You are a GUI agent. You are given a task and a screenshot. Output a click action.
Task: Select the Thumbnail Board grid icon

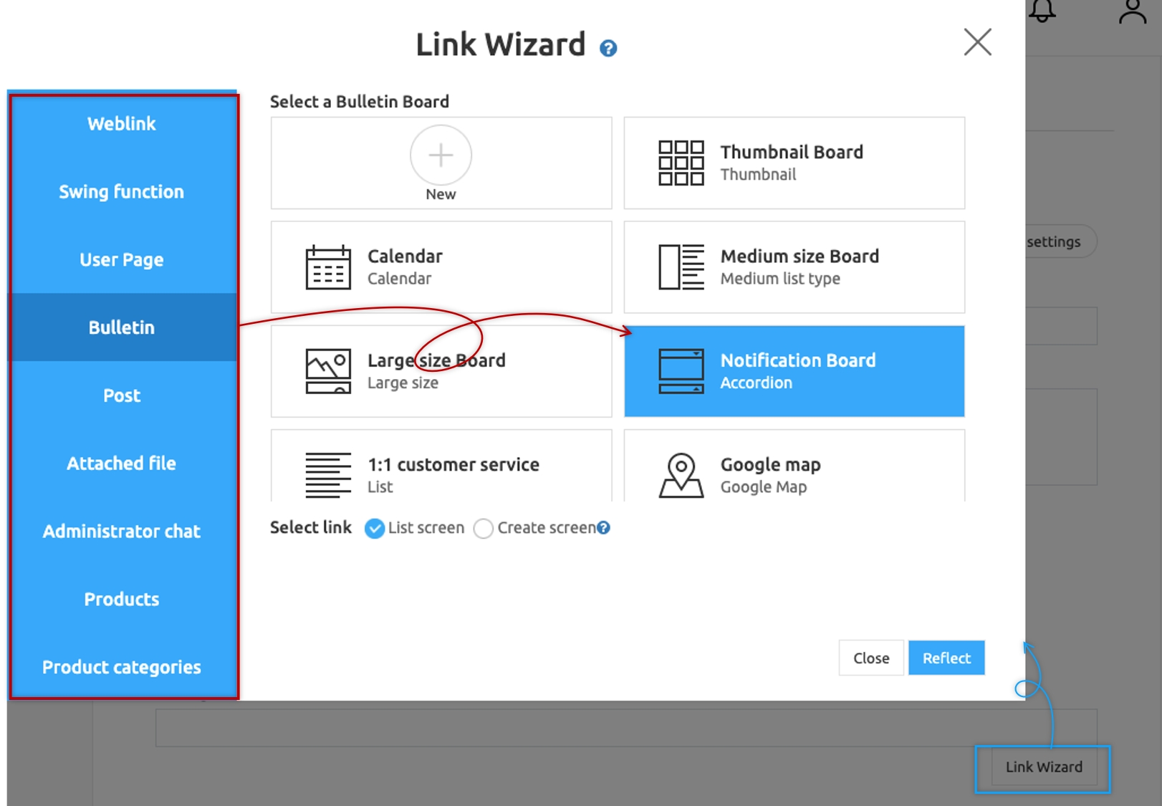point(681,163)
